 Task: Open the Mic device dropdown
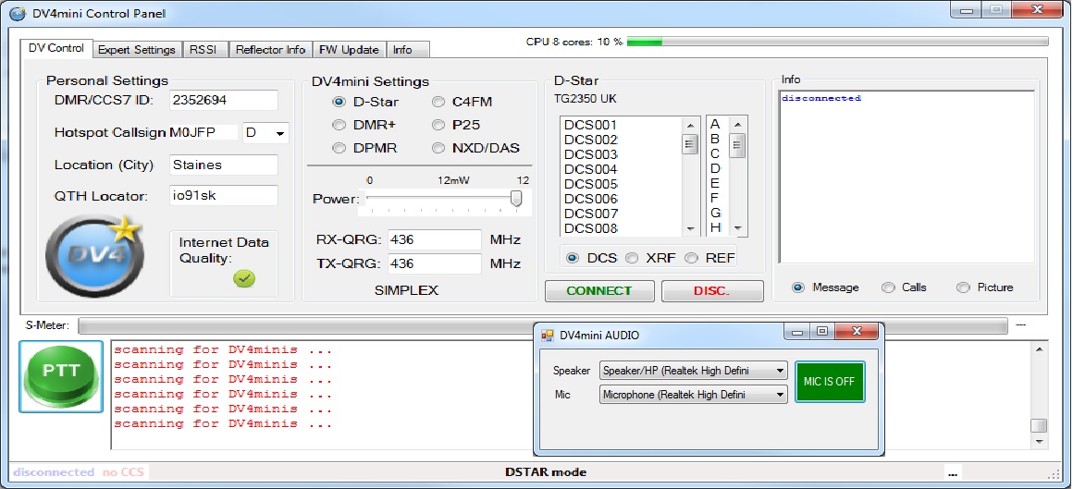tap(780, 395)
